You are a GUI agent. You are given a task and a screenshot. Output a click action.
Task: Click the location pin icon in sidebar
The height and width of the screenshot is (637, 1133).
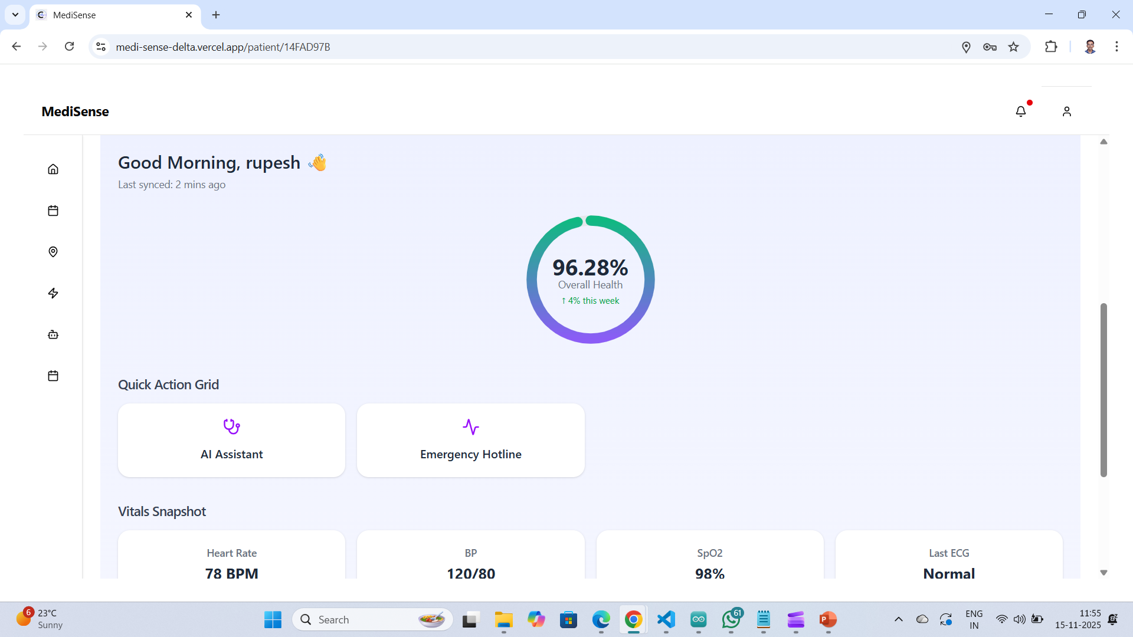coord(53,252)
